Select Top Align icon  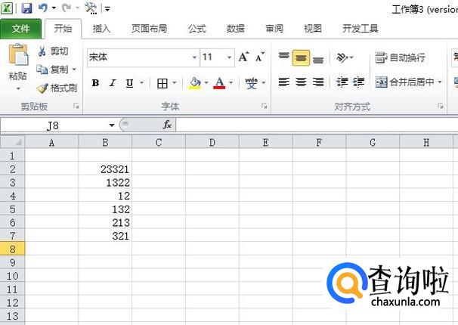[283, 57]
